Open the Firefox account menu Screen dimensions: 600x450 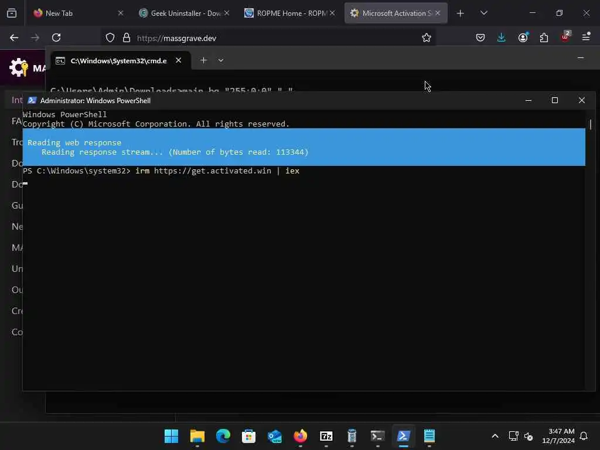click(523, 37)
